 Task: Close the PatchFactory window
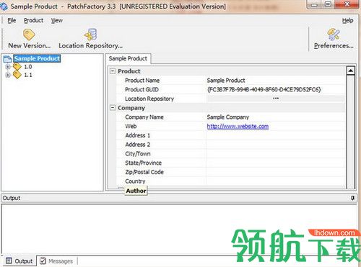[347, 4]
